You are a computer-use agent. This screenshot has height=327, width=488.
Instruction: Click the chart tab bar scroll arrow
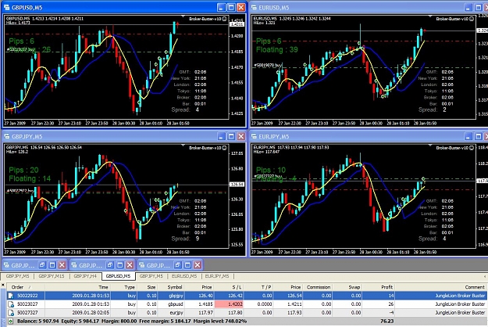point(485,276)
